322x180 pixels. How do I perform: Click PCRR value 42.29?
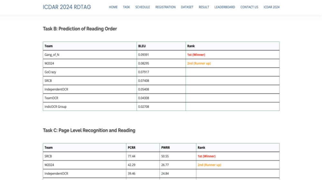131,165
